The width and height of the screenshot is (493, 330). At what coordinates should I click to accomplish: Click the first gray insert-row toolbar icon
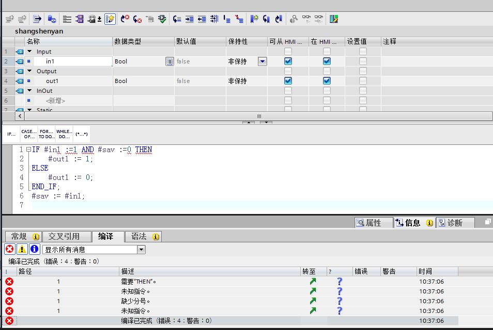[10, 19]
